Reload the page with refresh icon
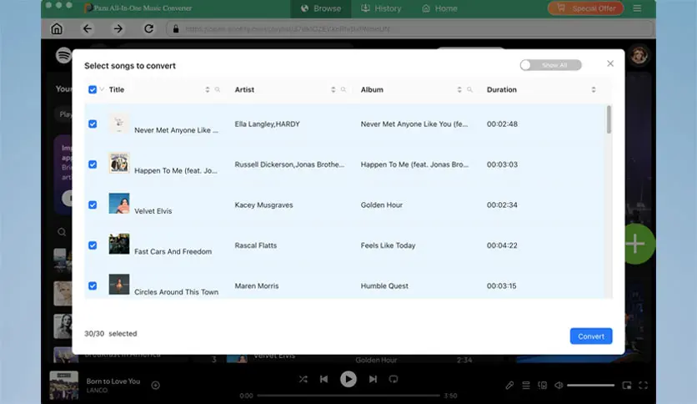Screen dimensions: 697x404 coord(148,29)
